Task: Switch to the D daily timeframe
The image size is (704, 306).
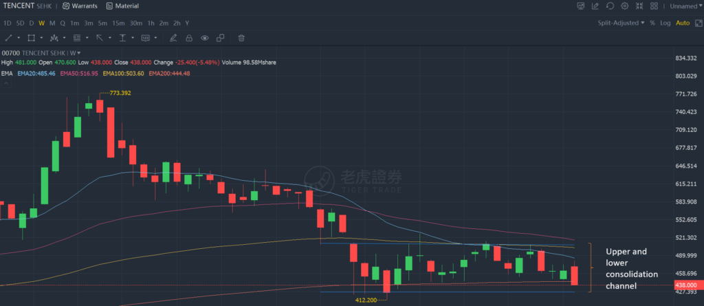Action: click(32, 23)
